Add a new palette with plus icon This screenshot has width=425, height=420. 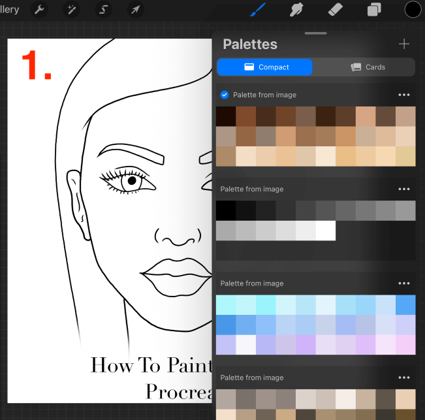(x=404, y=44)
